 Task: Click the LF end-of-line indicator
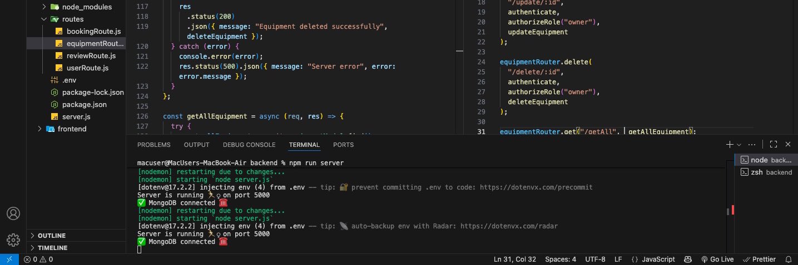[618, 259]
